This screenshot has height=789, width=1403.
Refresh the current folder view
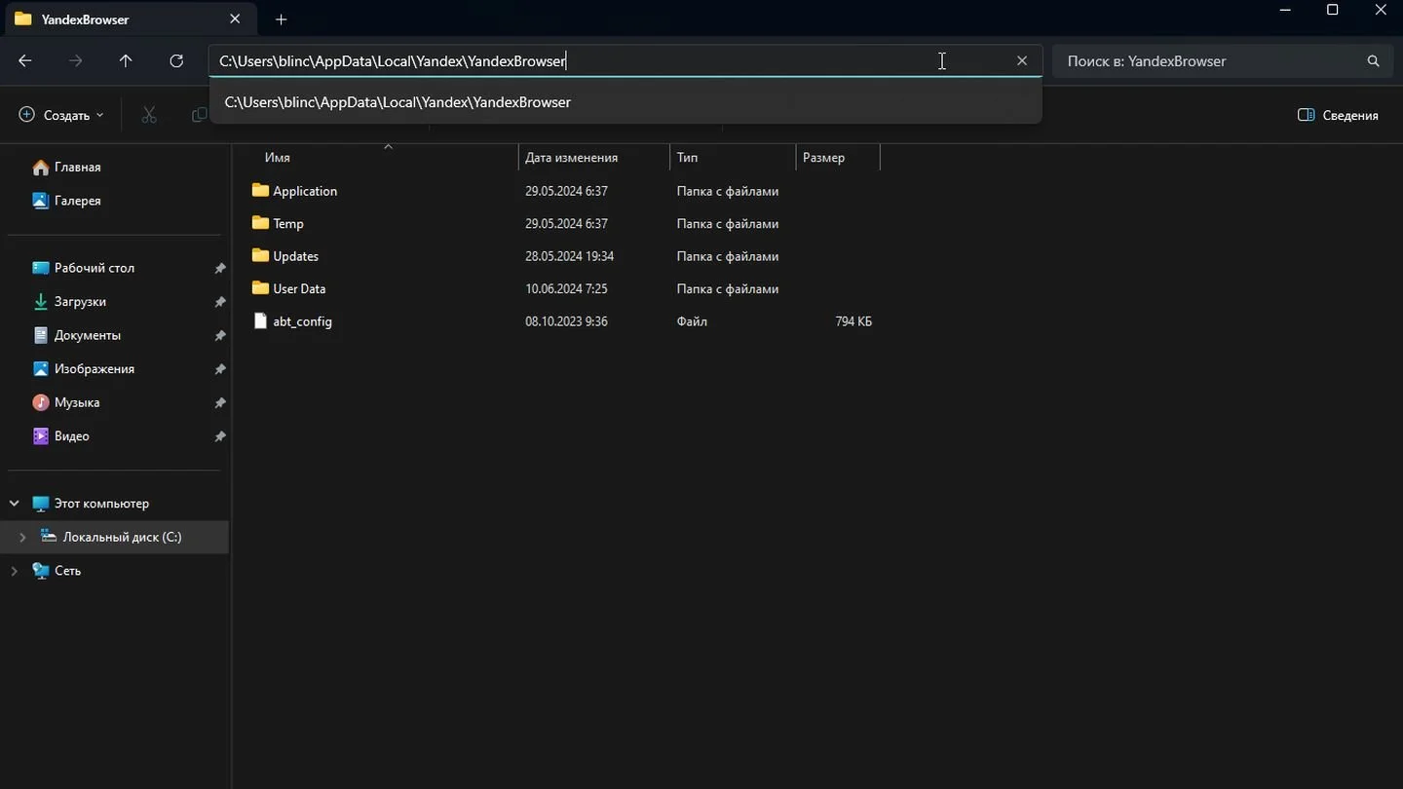pos(176,60)
